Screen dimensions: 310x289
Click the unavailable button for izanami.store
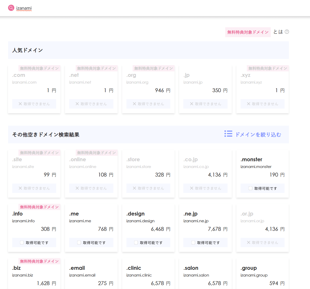[x=148, y=188]
